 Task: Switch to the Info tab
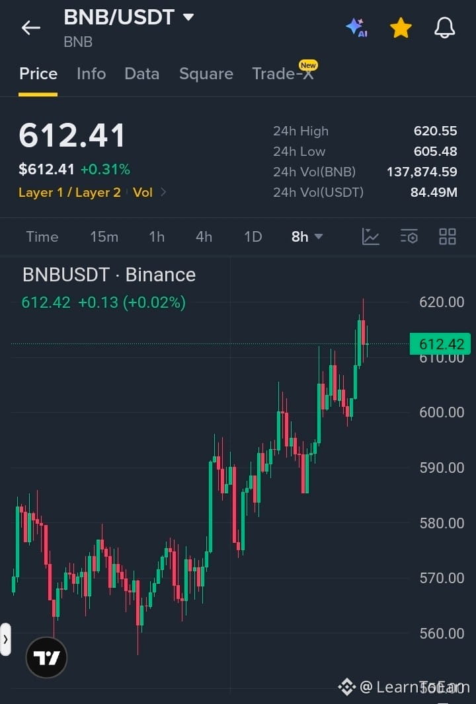coord(91,73)
